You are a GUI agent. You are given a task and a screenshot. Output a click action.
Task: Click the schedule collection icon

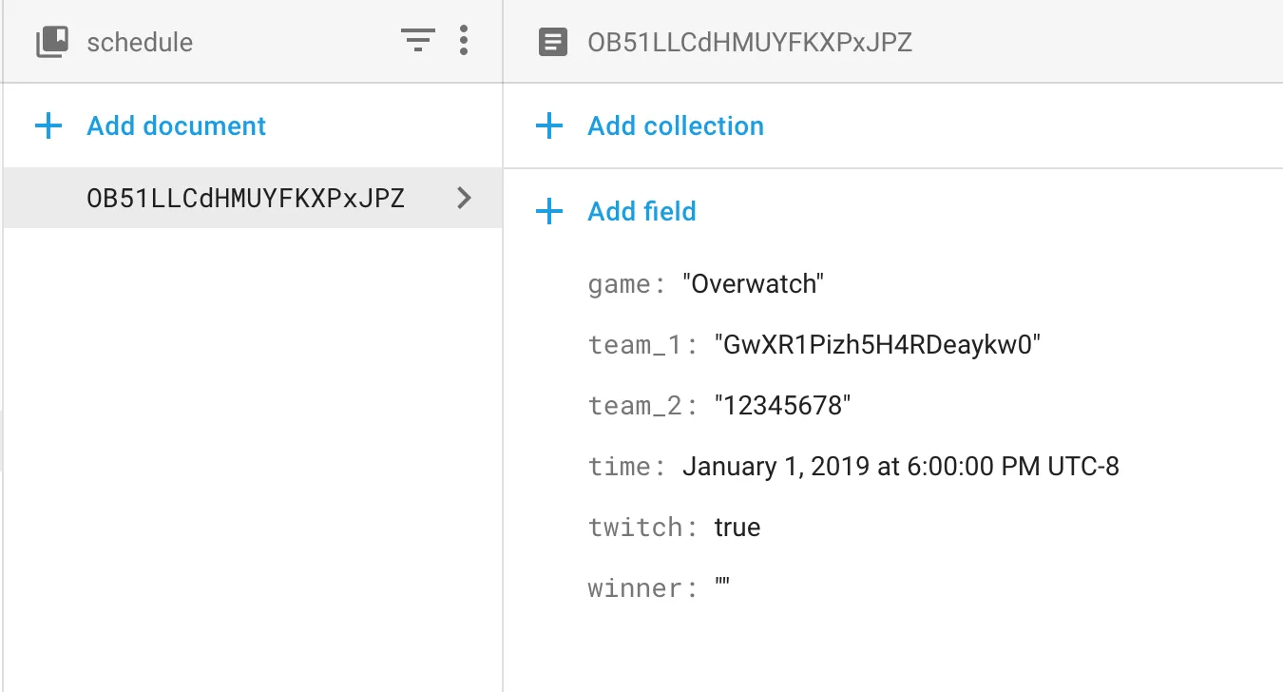click(x=52, y=42)
